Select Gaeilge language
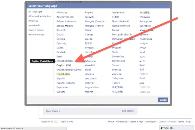 (89, 34)
